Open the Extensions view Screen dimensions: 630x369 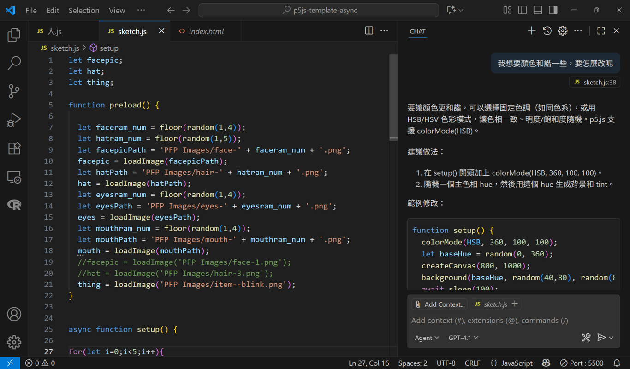pyautogui.click(x=14, y=149)
